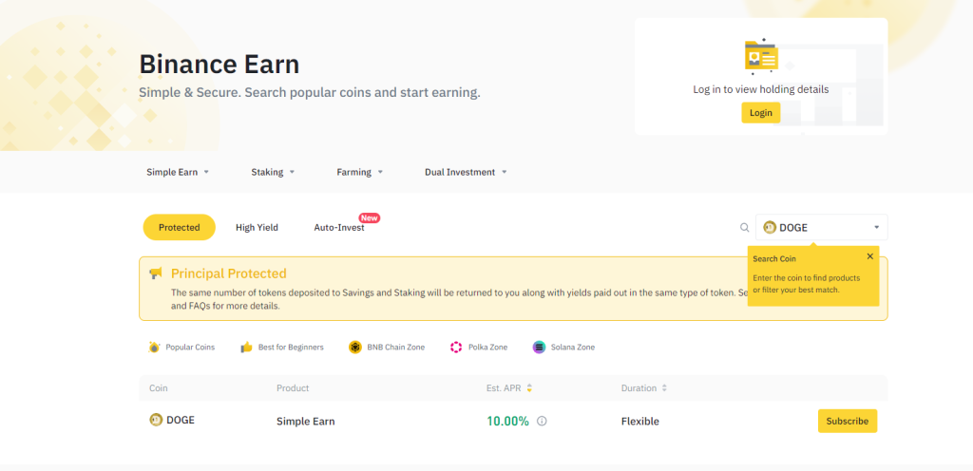Click the Solana Zone logo icon
This screenshot has width=973, height=471.
click(540, 347)
